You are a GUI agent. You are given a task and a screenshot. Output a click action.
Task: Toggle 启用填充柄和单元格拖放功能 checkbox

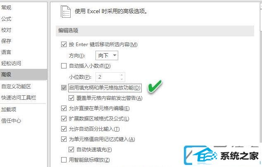(x=64, y=88)
